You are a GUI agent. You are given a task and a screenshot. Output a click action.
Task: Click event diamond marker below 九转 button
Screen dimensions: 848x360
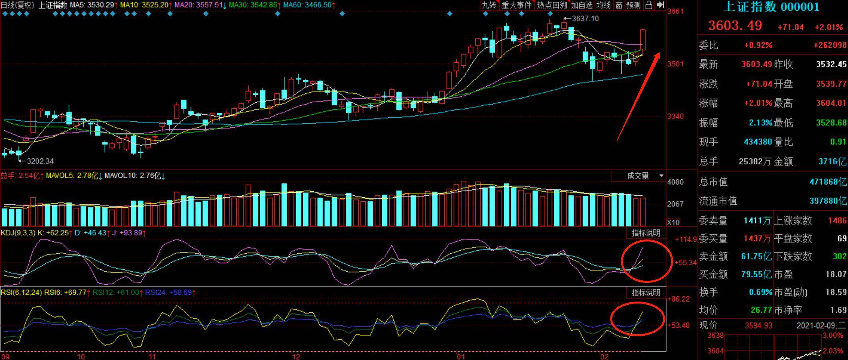click(485, 14)
